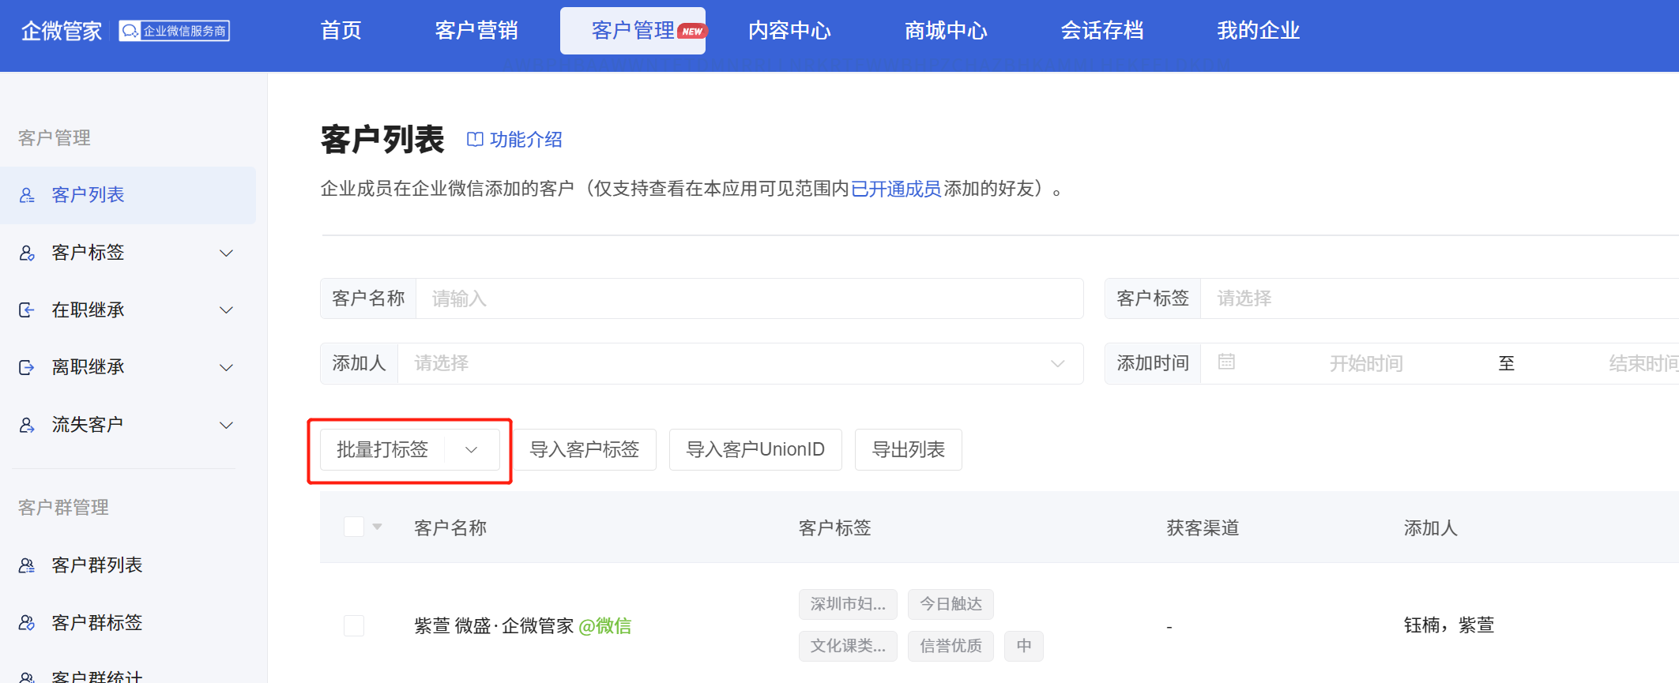
Task: Open the 批量打标签 dropdown arrow
Action: click(472, 449)
